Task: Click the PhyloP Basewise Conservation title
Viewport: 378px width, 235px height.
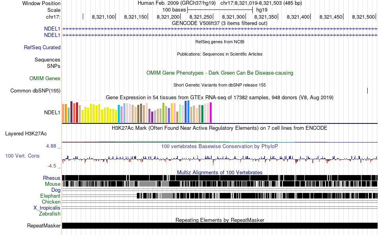Action: pyautogui.click(x=220, y=146)
